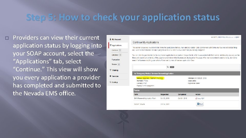Click the 'Number: 77356' text
The height and width of the screenshot is (138, 246).
point(142,81)
